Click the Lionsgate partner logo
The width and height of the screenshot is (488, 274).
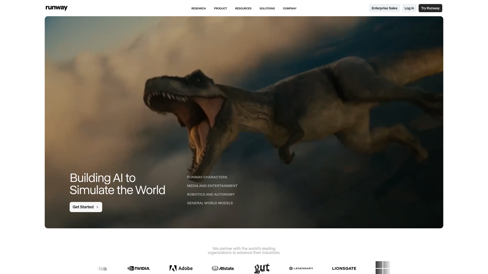pos(344,268)
